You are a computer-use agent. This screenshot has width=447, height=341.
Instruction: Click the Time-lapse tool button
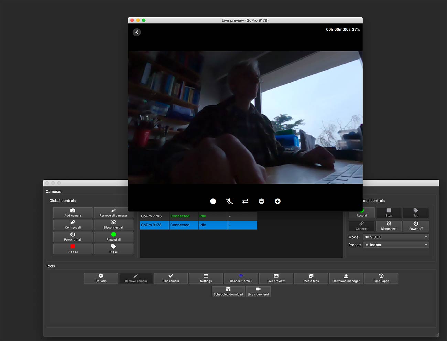pos(381,278)
